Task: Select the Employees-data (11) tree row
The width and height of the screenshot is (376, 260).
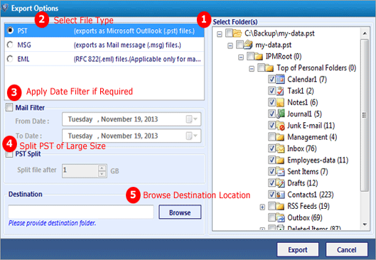Action: tap(318, 160)
